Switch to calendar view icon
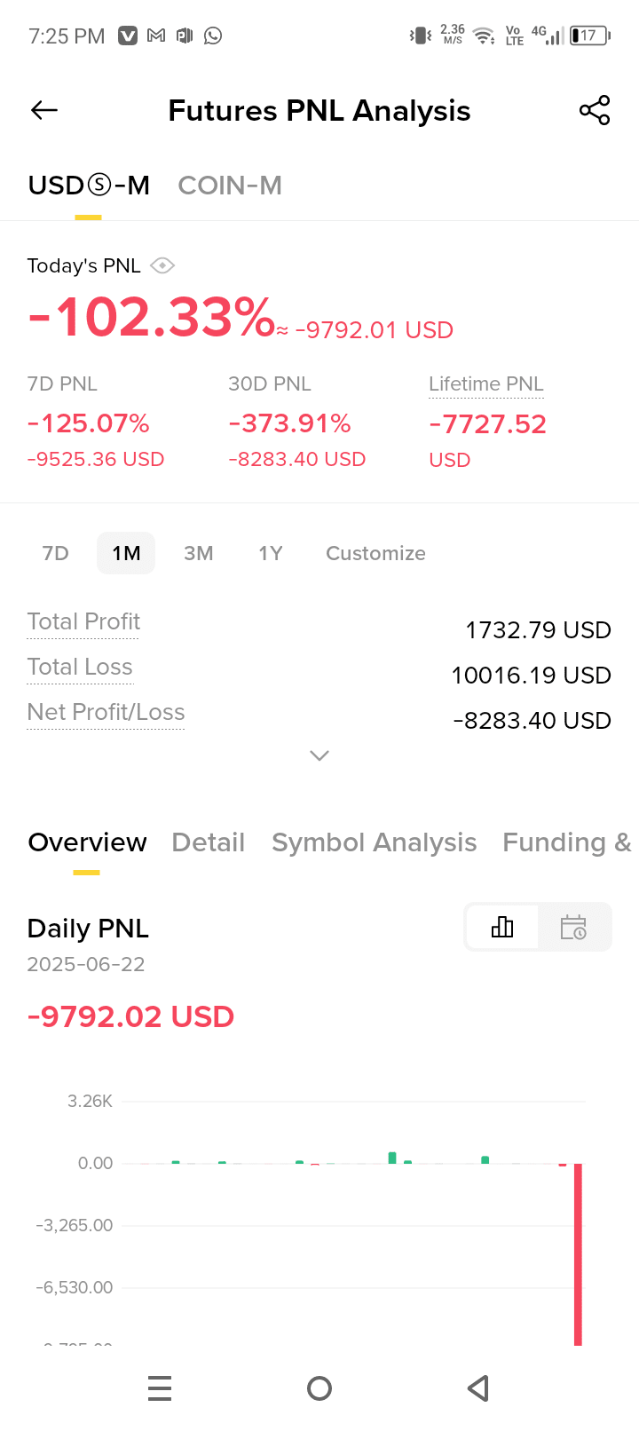Viewport: 639px width, 1431px height. point(573,928)
